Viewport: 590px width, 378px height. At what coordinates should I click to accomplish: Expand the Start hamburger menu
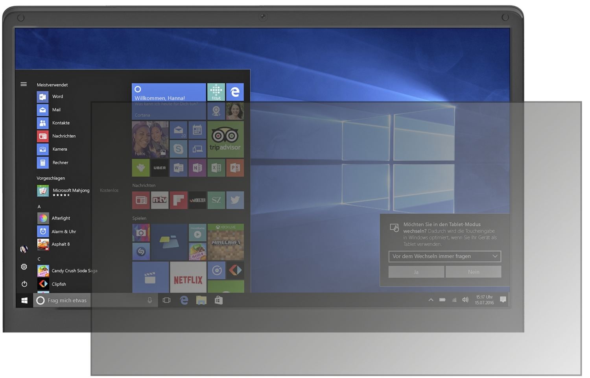[24, 84]
